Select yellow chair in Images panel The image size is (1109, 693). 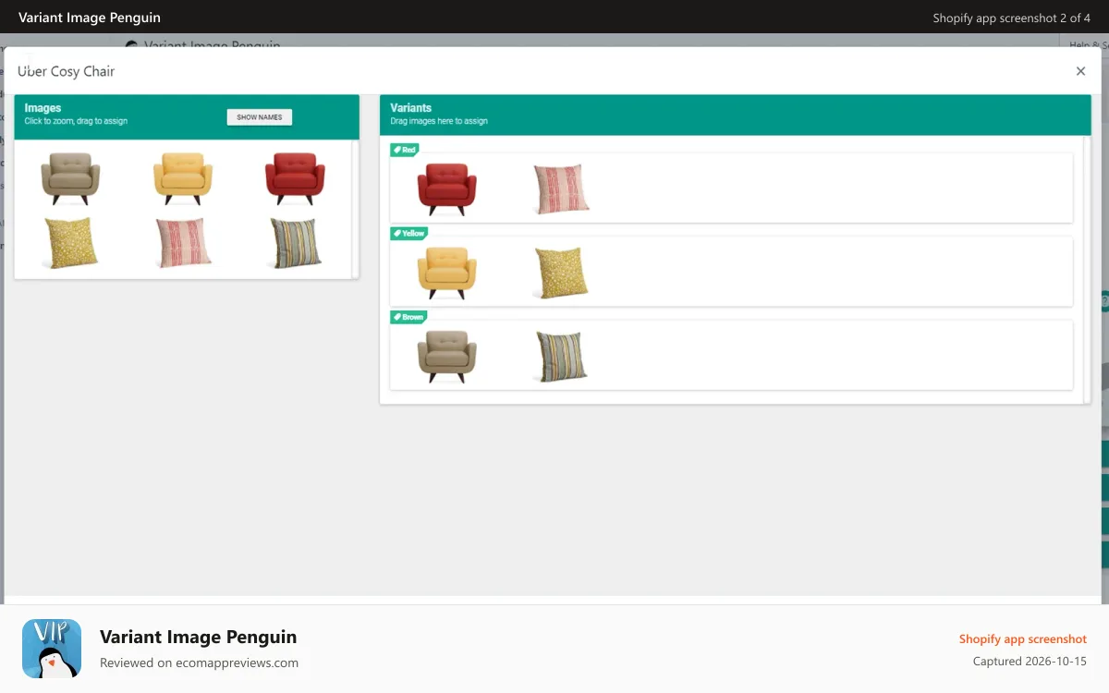coord(183,178)
